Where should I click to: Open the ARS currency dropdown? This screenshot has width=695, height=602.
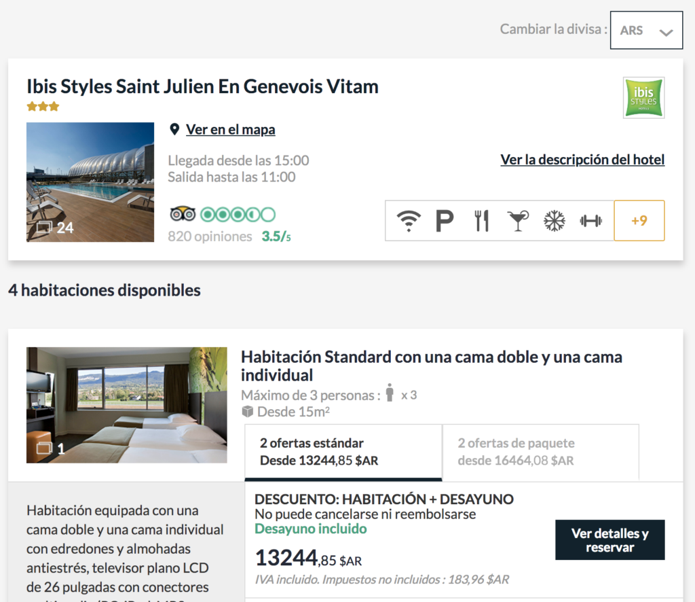click(646, 30)
